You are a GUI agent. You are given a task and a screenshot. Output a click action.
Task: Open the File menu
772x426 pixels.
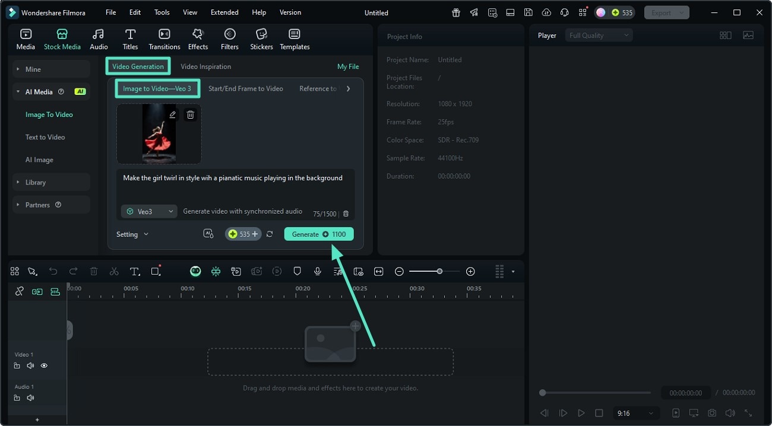tap(111, 12)
